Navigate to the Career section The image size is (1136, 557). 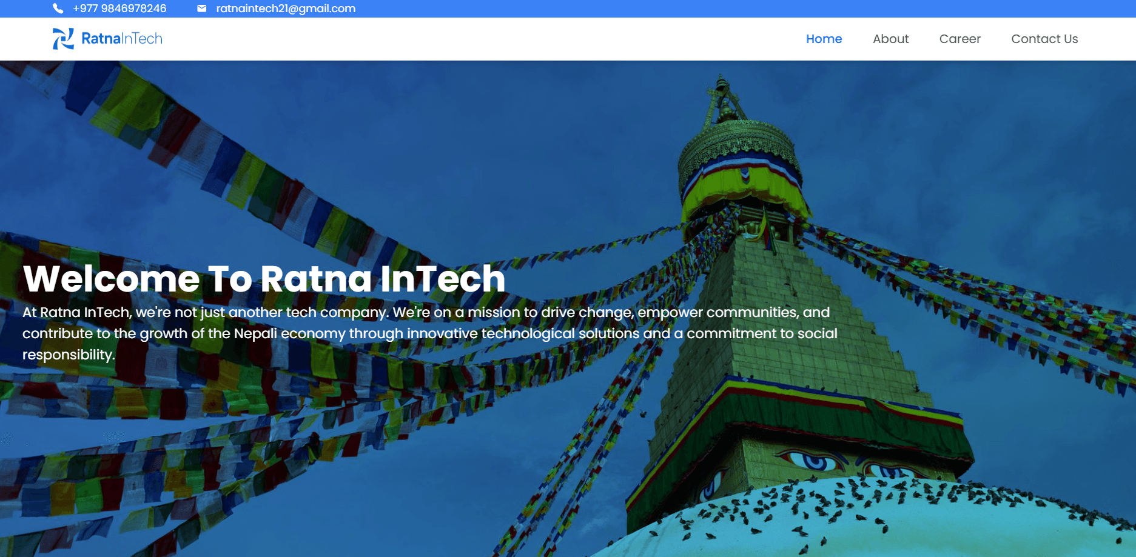pyautogui.click(x=960, y=39)
